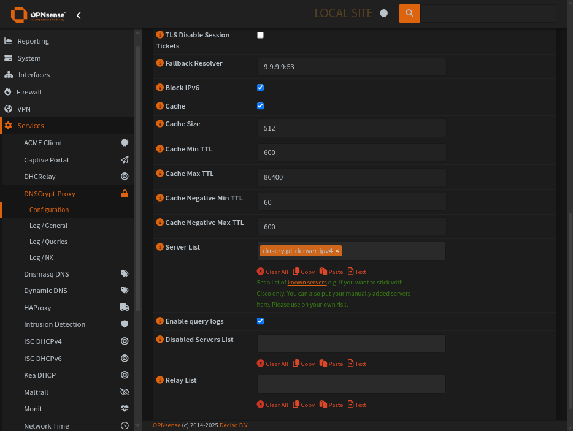Screen dimensions: 573x431
Task: Open the Monit menu item
Action: click(x=33, y=409)
